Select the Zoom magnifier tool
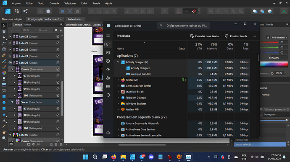The image size is (290, 162). point(4,138)
